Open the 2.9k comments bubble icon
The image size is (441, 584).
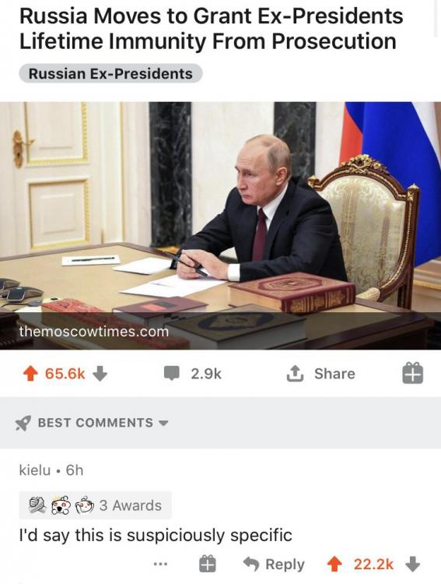click(x=172, y=373)
